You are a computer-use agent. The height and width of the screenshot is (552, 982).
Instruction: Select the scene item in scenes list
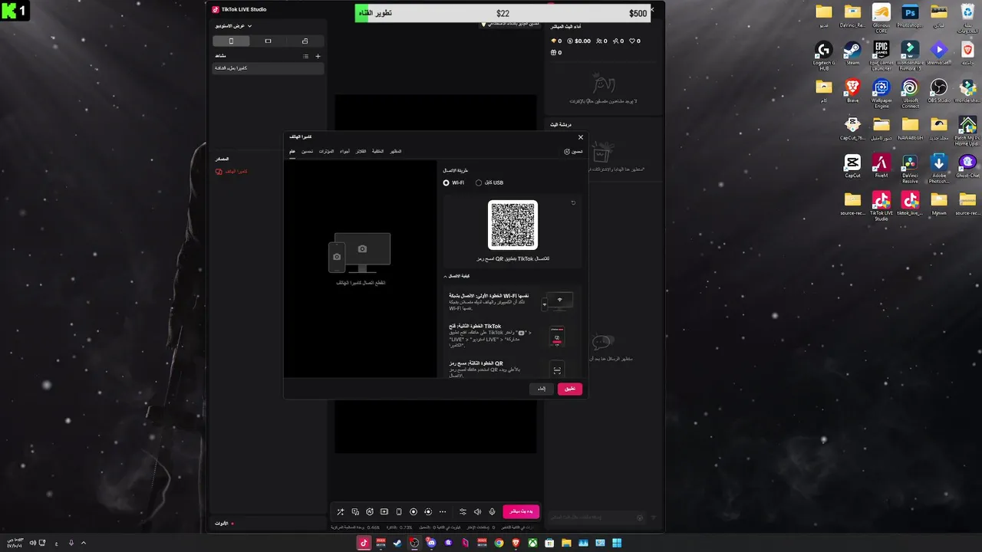(269, 68)
